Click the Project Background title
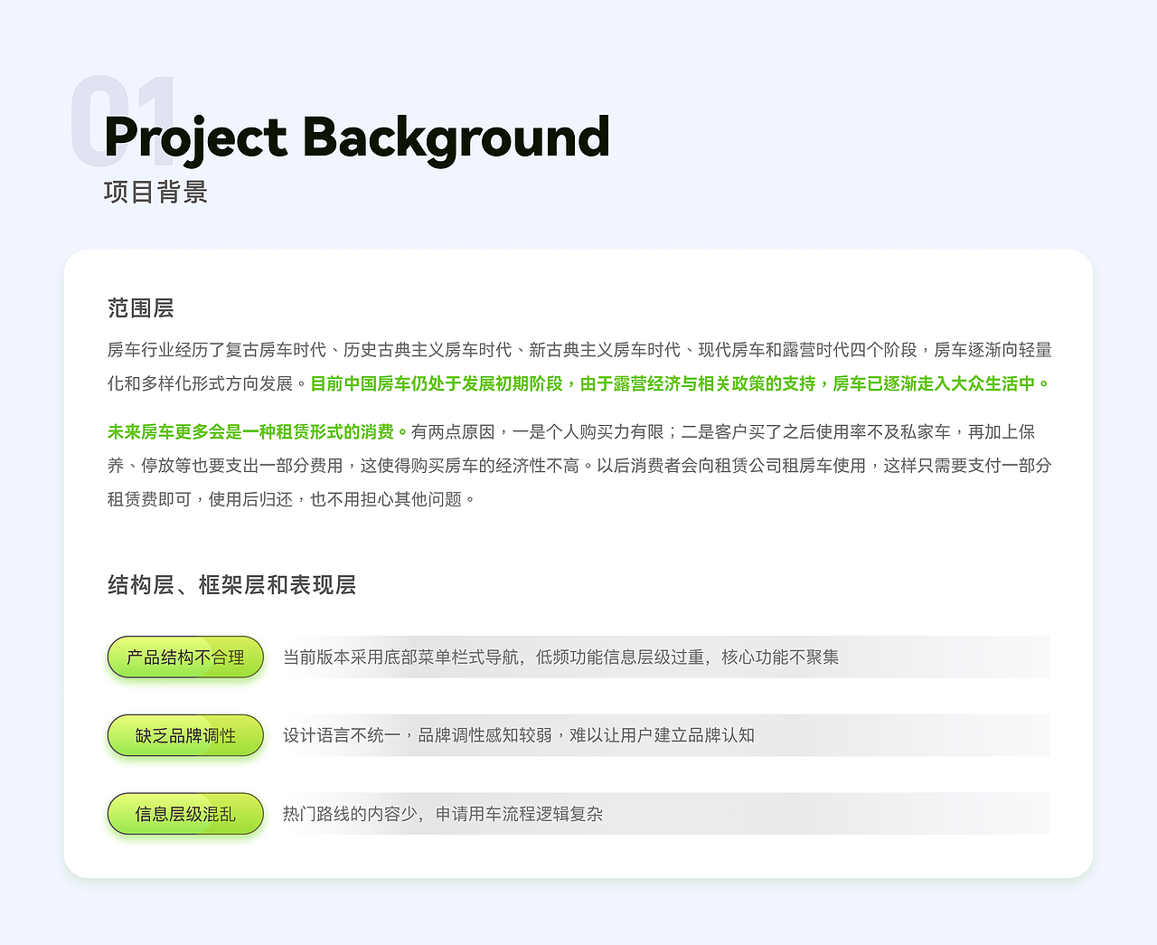Image resolution: width=1157 pixels, height=945 pixels. (357, 137)
